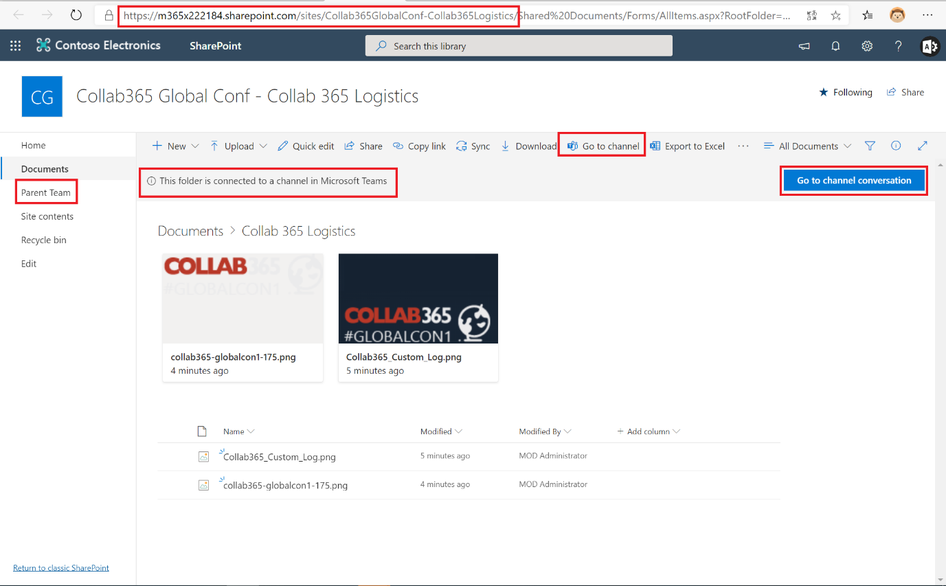Screen dimensions: 946x586
Task: Click the Go to channel conversation button
Action: pyautogui.click(x=854, y=181)
